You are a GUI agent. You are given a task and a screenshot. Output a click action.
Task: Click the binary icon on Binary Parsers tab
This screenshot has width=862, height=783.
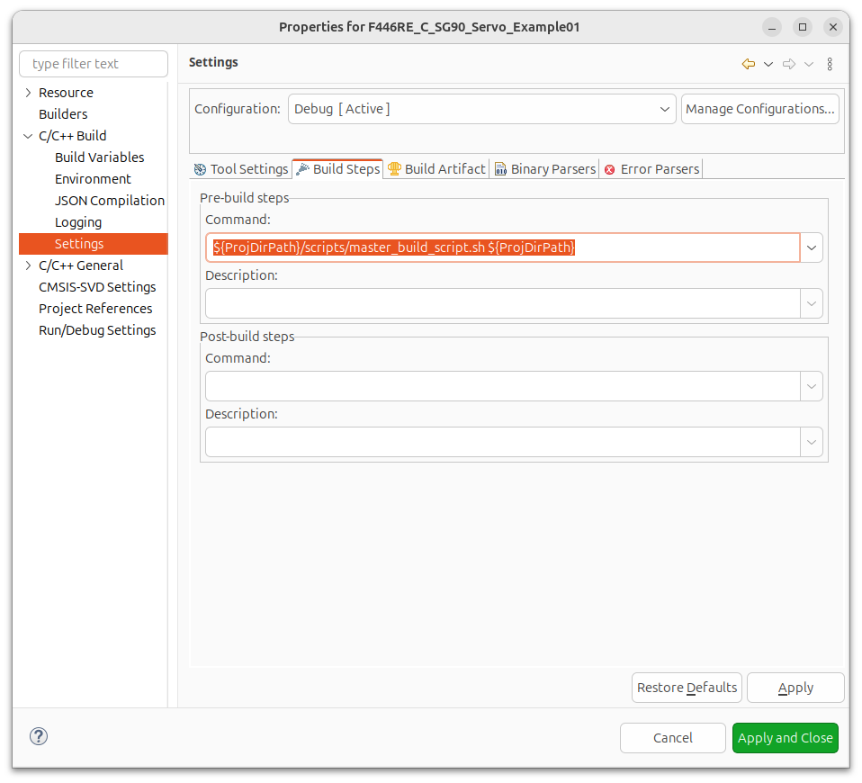[500, 168]
